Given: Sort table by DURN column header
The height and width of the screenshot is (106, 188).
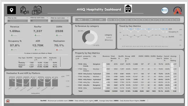Looking at the screenshot, I should tap(153, 56).
